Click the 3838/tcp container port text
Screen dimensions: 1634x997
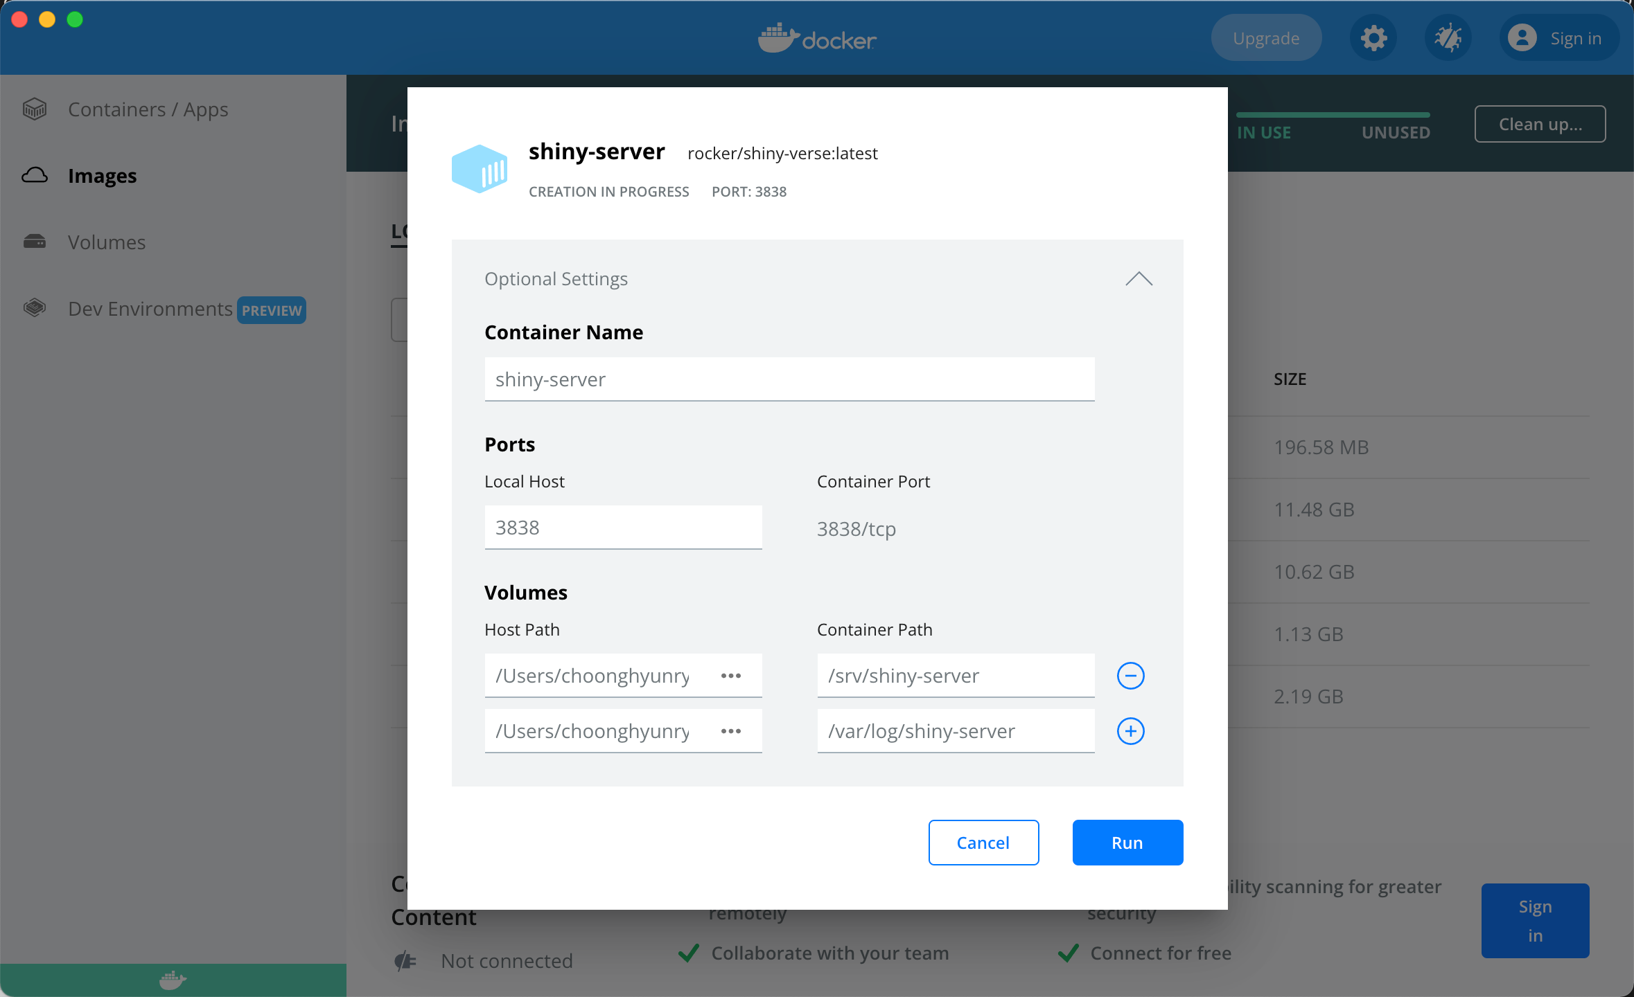pos(856,529)
